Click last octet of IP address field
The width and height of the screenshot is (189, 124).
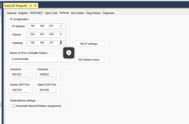[61, 26]
